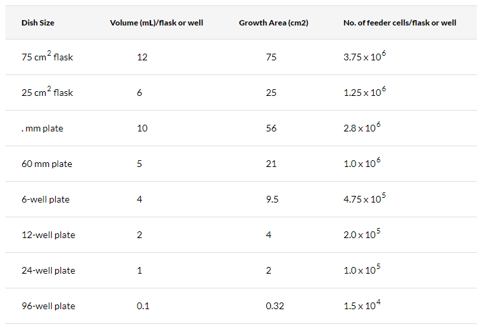Select the volume value 0.1

point(143,306)
